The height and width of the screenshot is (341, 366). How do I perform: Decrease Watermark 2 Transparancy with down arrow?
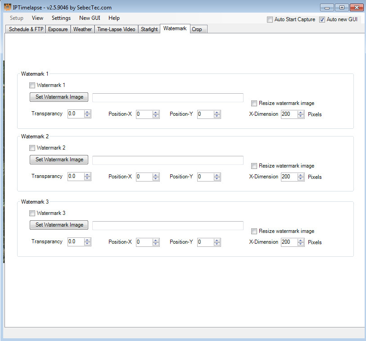87,179
